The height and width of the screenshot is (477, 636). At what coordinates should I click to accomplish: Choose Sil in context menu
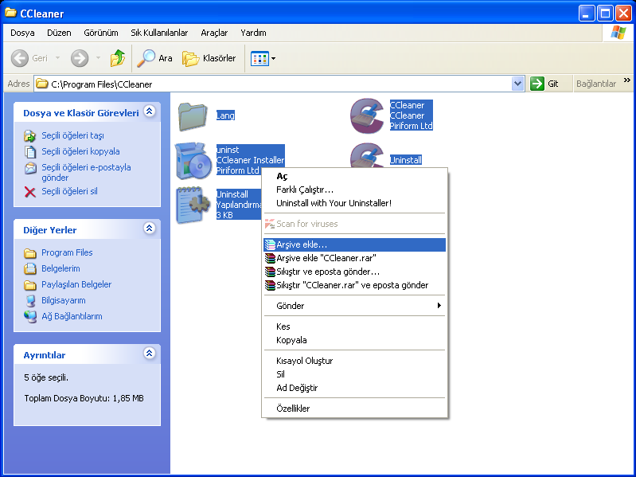(x=355, y=374)
